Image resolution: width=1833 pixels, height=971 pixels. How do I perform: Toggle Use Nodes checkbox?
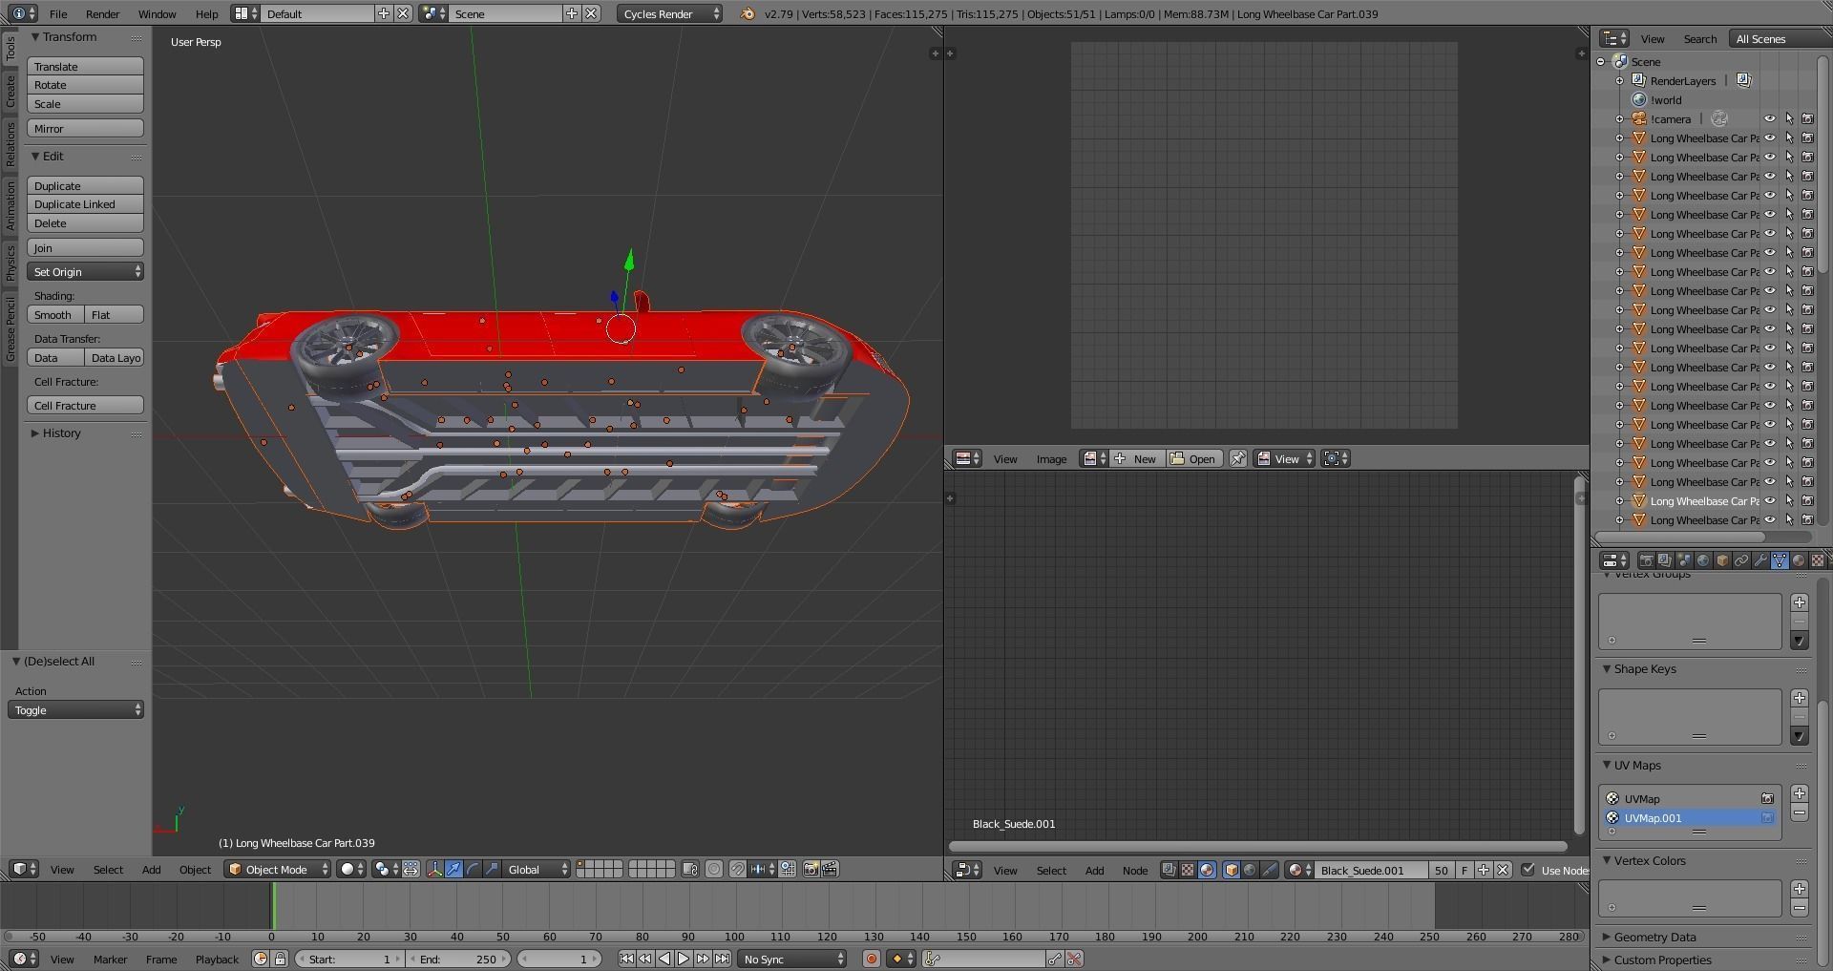click(1527, 870)
